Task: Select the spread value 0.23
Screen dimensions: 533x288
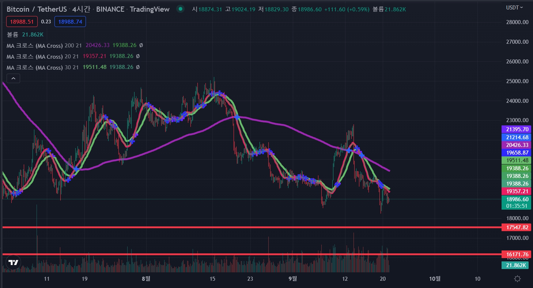Action: point(46,22)
